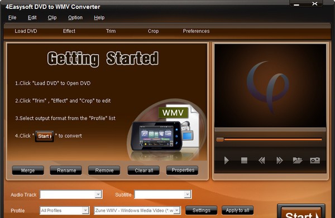
Task: Click the Clear all button
Action: 143,171
